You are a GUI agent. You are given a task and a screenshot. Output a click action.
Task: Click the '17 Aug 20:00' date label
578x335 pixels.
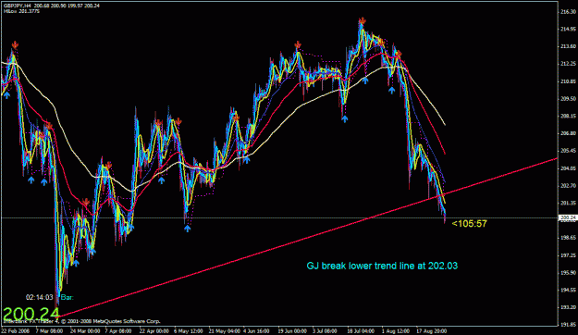[432, 331]
